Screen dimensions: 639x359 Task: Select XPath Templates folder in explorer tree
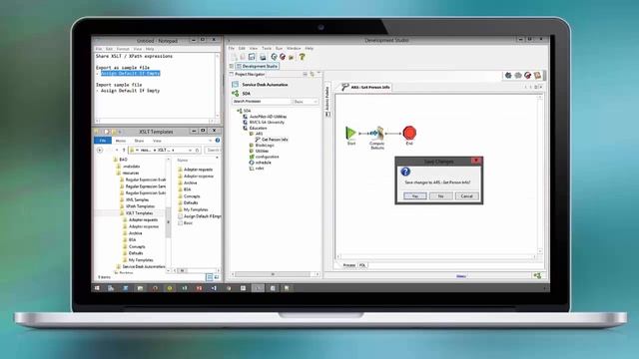(140, 206)
